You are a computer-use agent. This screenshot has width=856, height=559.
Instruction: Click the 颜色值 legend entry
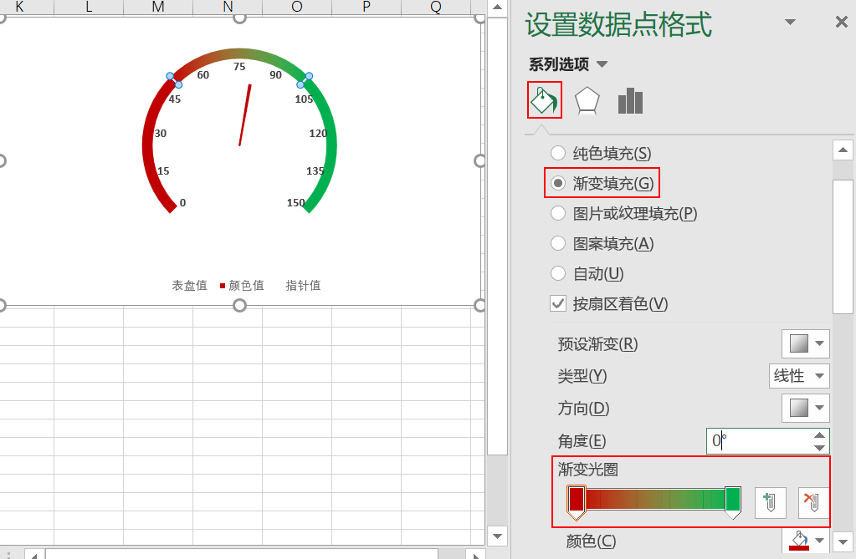click(x=243, y=285)
